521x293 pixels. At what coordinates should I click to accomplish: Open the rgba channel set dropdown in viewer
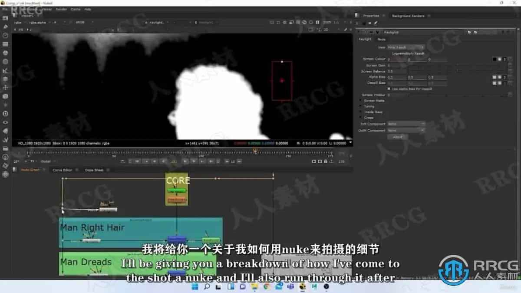coord(20,22)
